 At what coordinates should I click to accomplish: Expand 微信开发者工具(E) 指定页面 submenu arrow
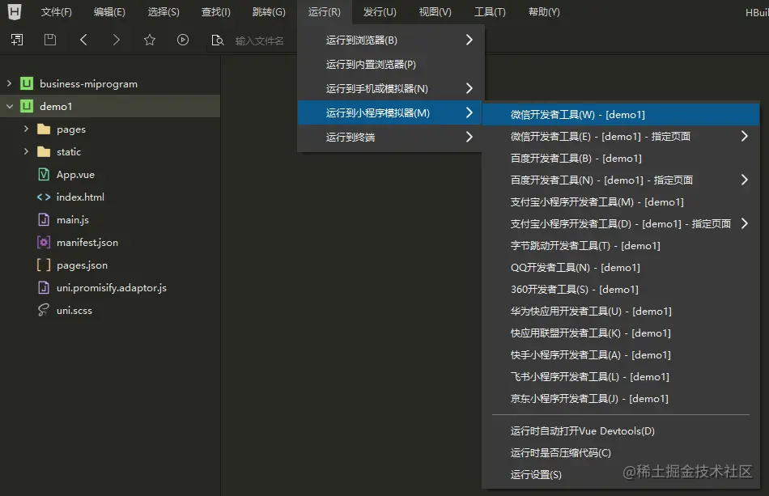click(x=745, y=136)
